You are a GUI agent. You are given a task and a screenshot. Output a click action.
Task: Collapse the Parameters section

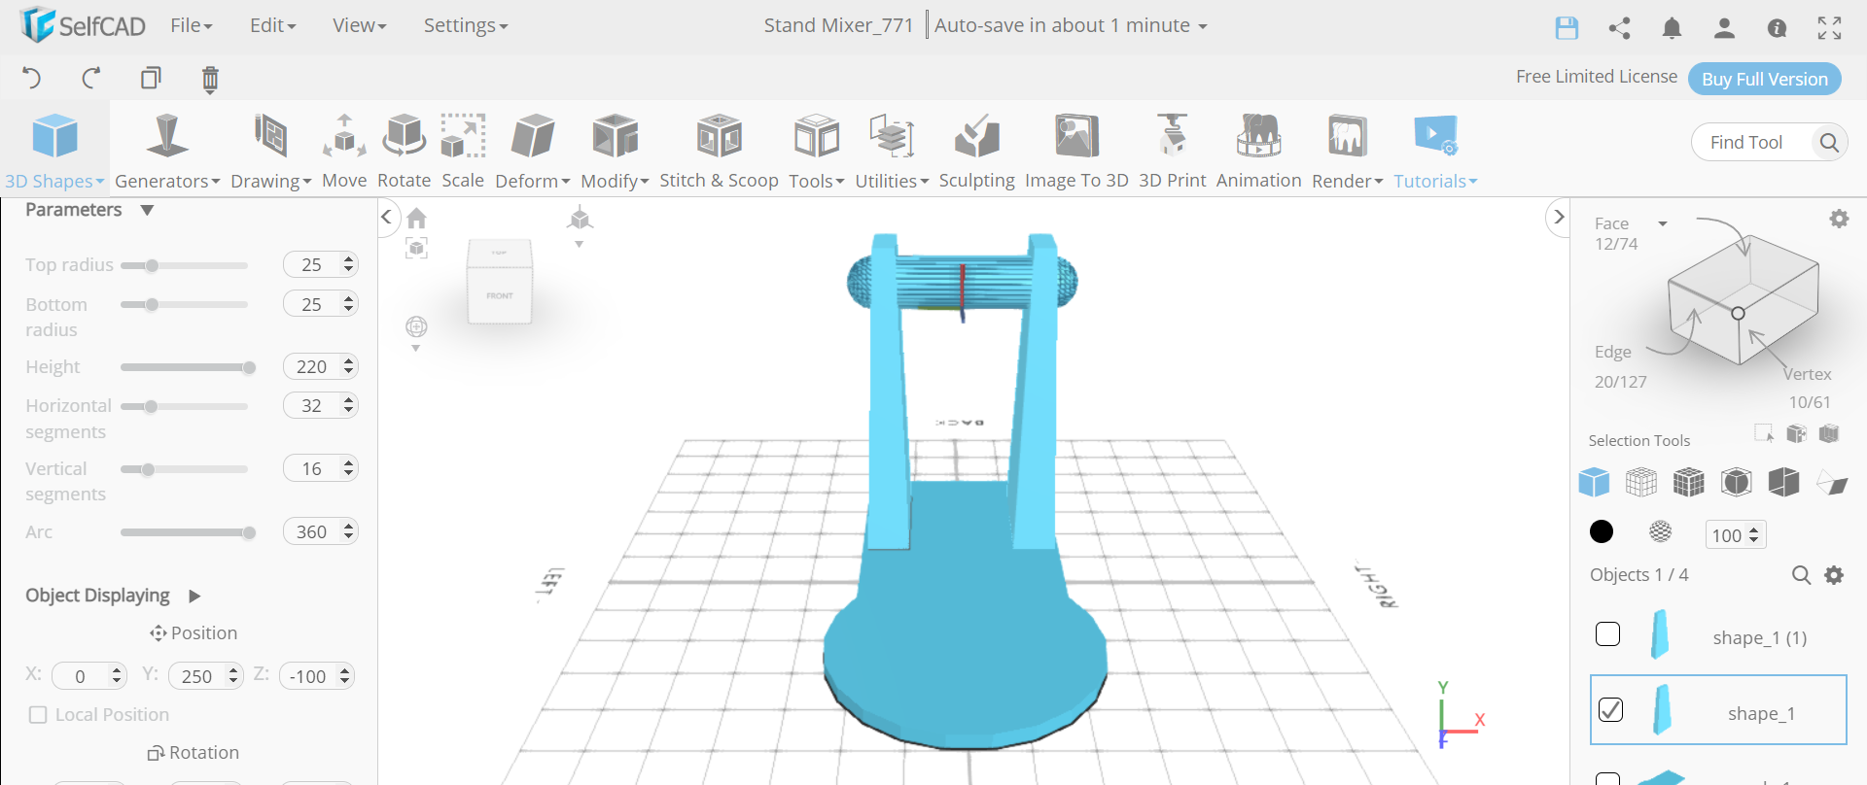(x=147, y=210)
